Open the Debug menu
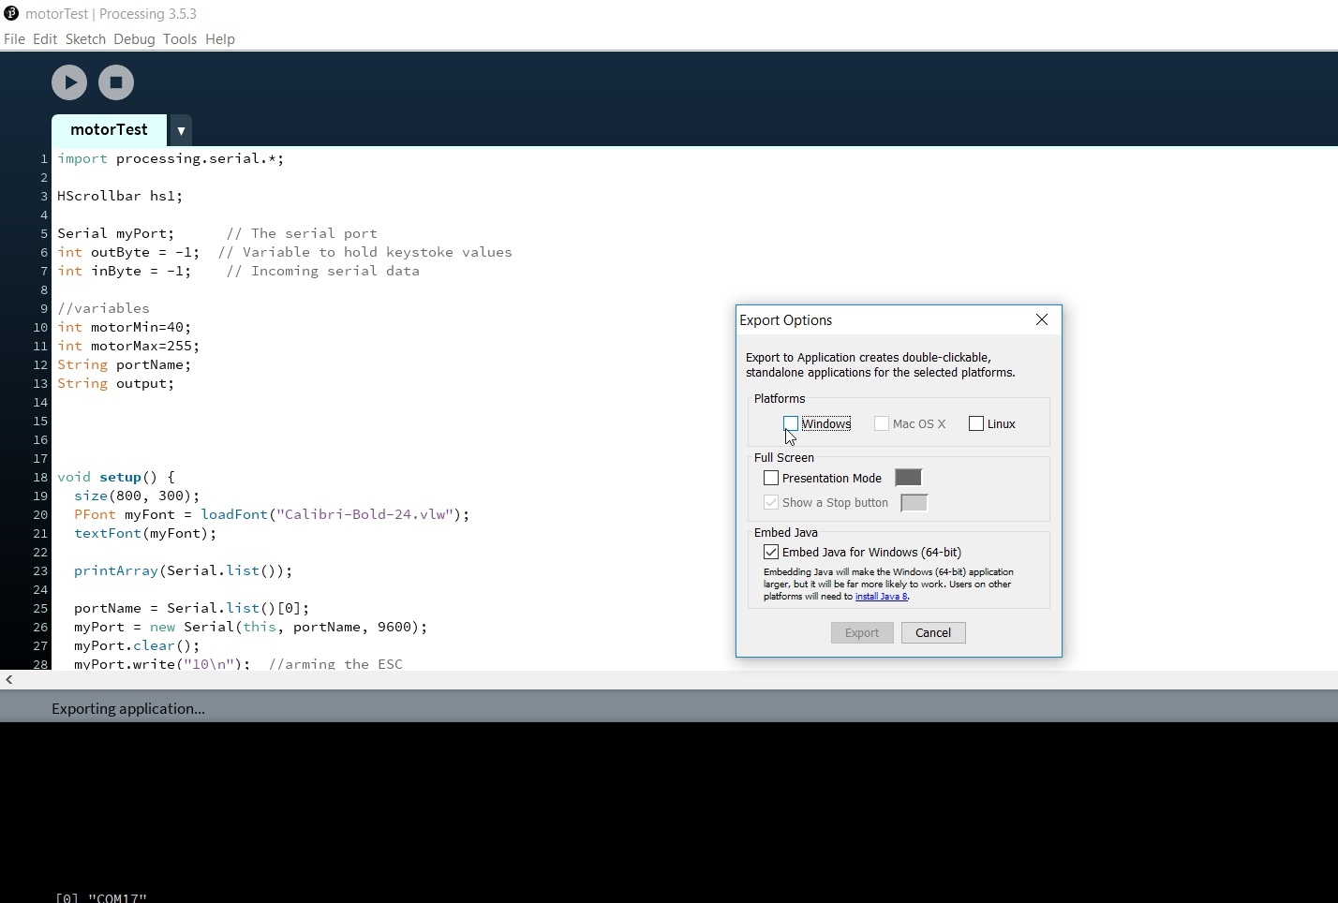Image resolution: width=1338 pixels, height=903 pixels. click(x=134, y=39)
